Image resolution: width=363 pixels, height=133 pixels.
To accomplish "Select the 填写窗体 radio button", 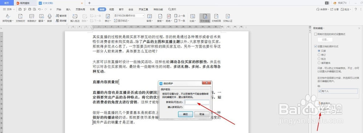I will [319, 63].
